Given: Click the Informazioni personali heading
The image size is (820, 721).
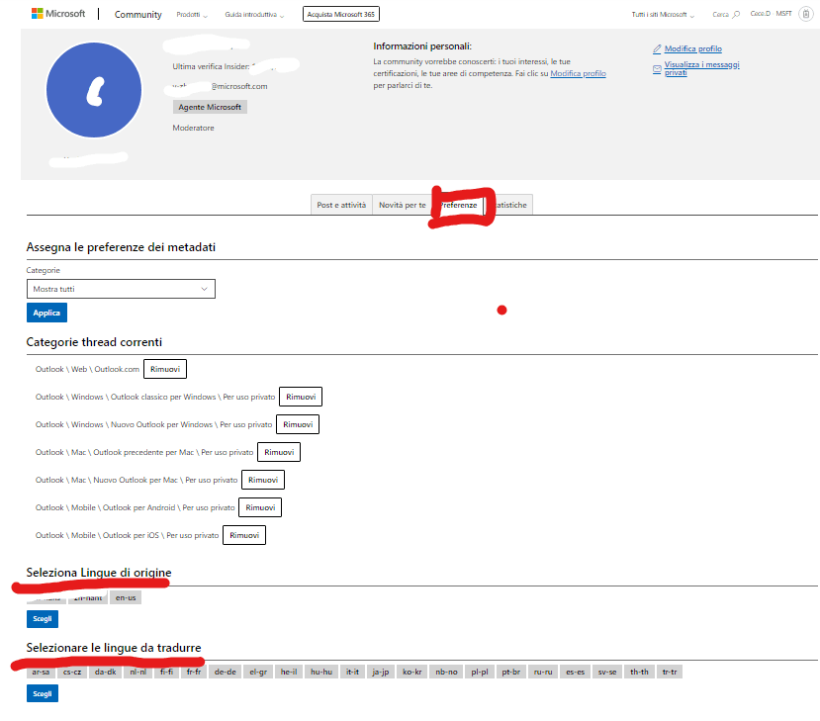Looking at the screenshot, I should click(x=422, y=46).
